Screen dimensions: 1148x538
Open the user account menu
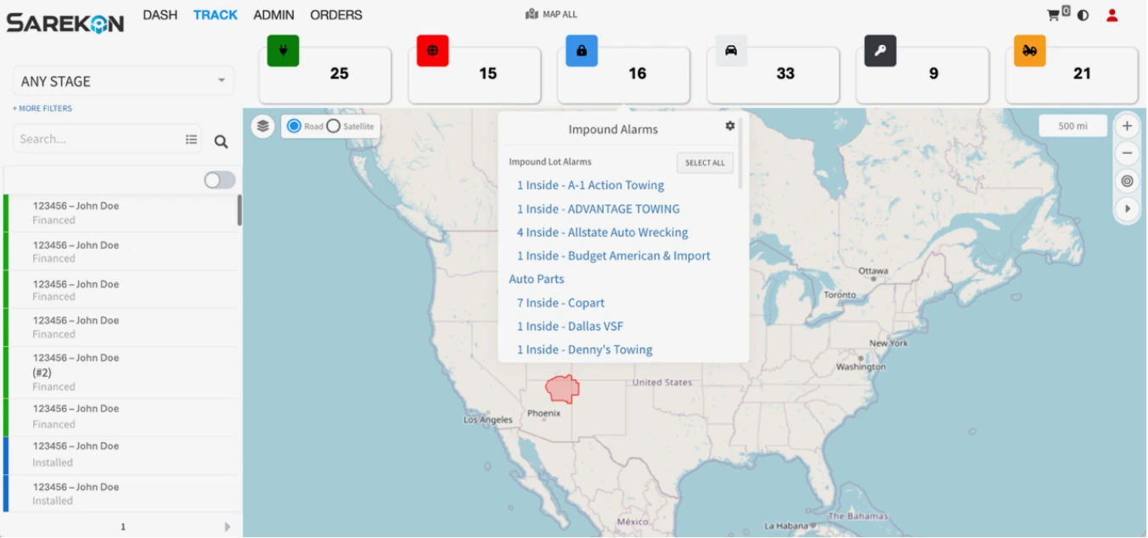(x=1111, y=14)
